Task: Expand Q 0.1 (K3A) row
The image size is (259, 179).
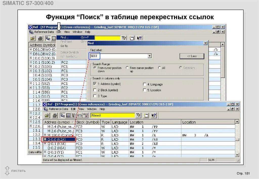Action: click(45, 144)
